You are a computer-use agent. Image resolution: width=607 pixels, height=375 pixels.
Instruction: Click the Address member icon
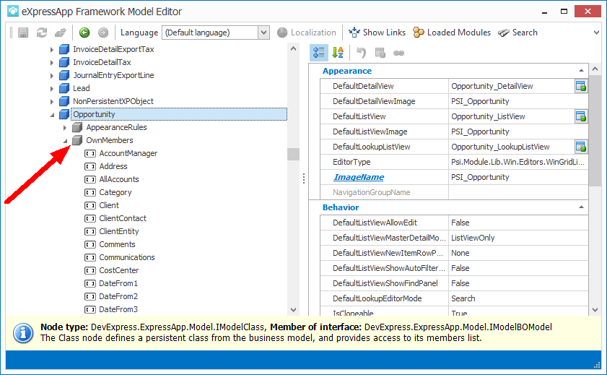pyautogui.click(x=90, y=167)
